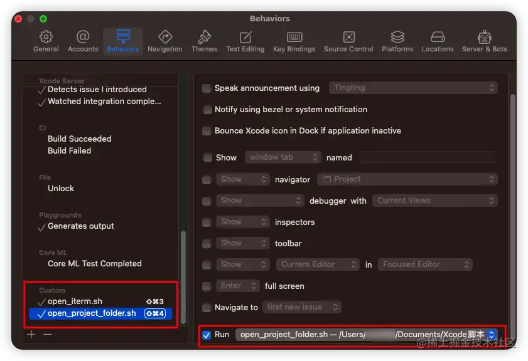Toggle the full screen checkbox
The height and width of the screenshot is (361, 528).
pyautogui.click(x=207, y=286)
